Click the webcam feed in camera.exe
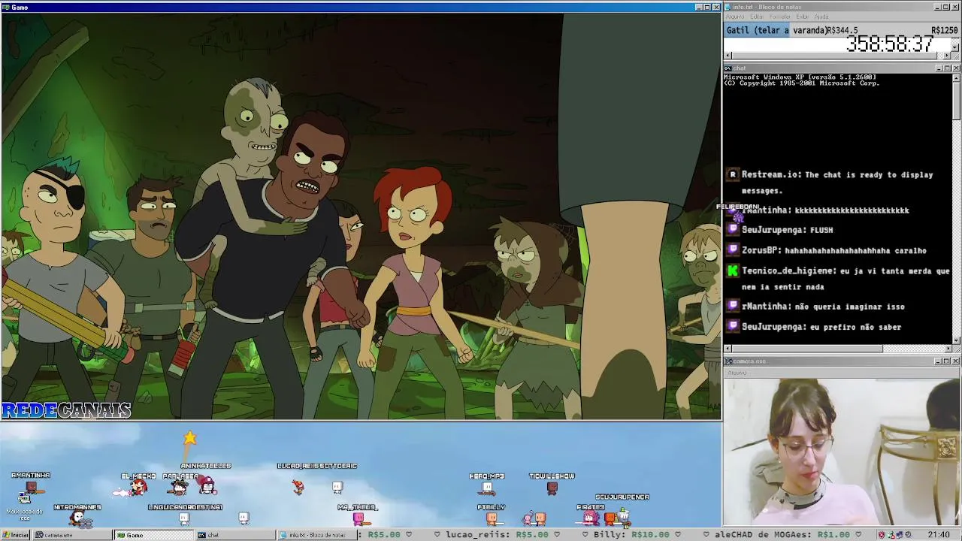The image size is (962, 541). 842,452
